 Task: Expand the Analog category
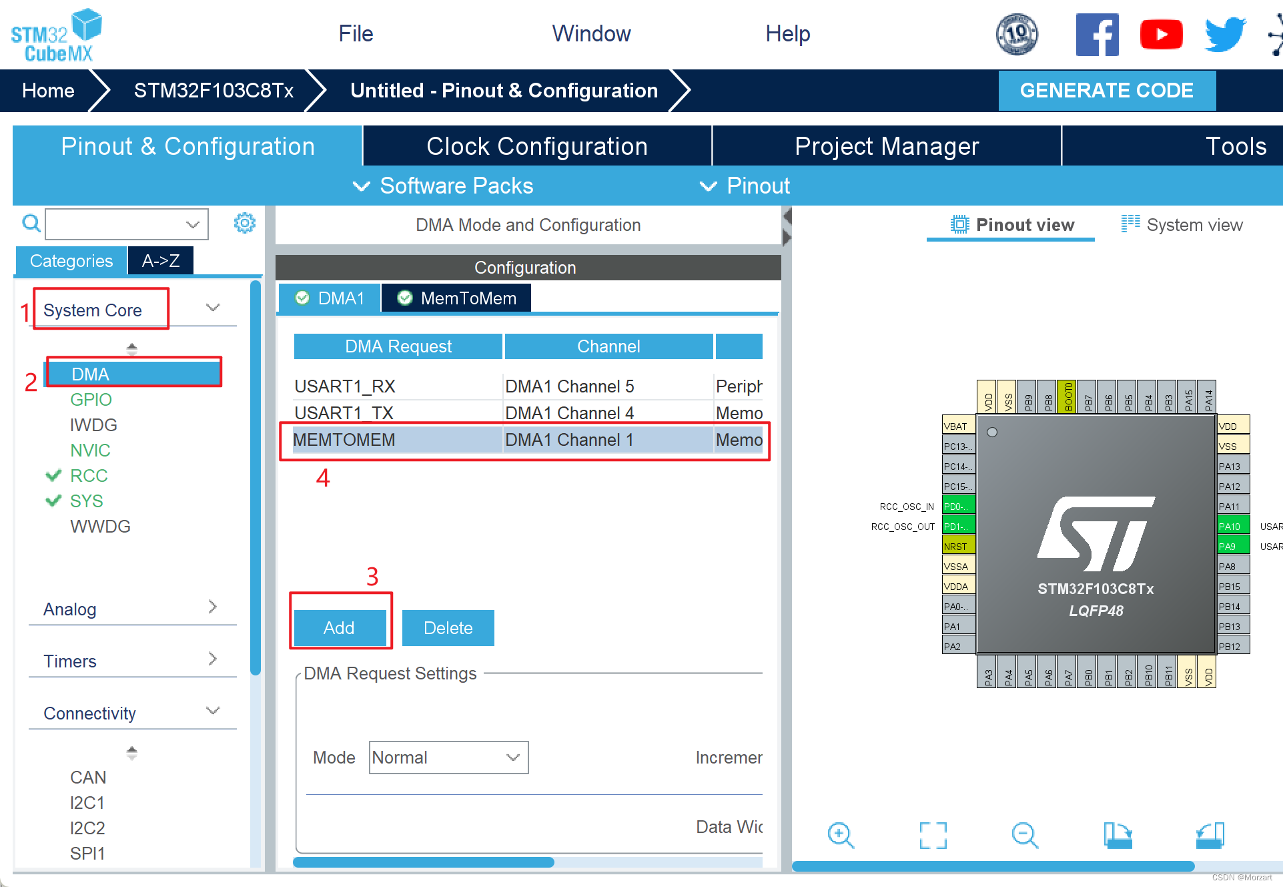coord(213,607)
